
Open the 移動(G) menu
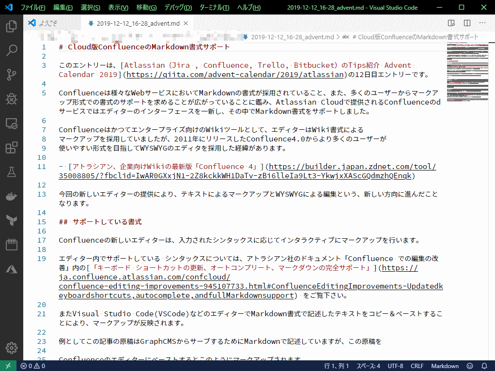[x=146, y=7]
